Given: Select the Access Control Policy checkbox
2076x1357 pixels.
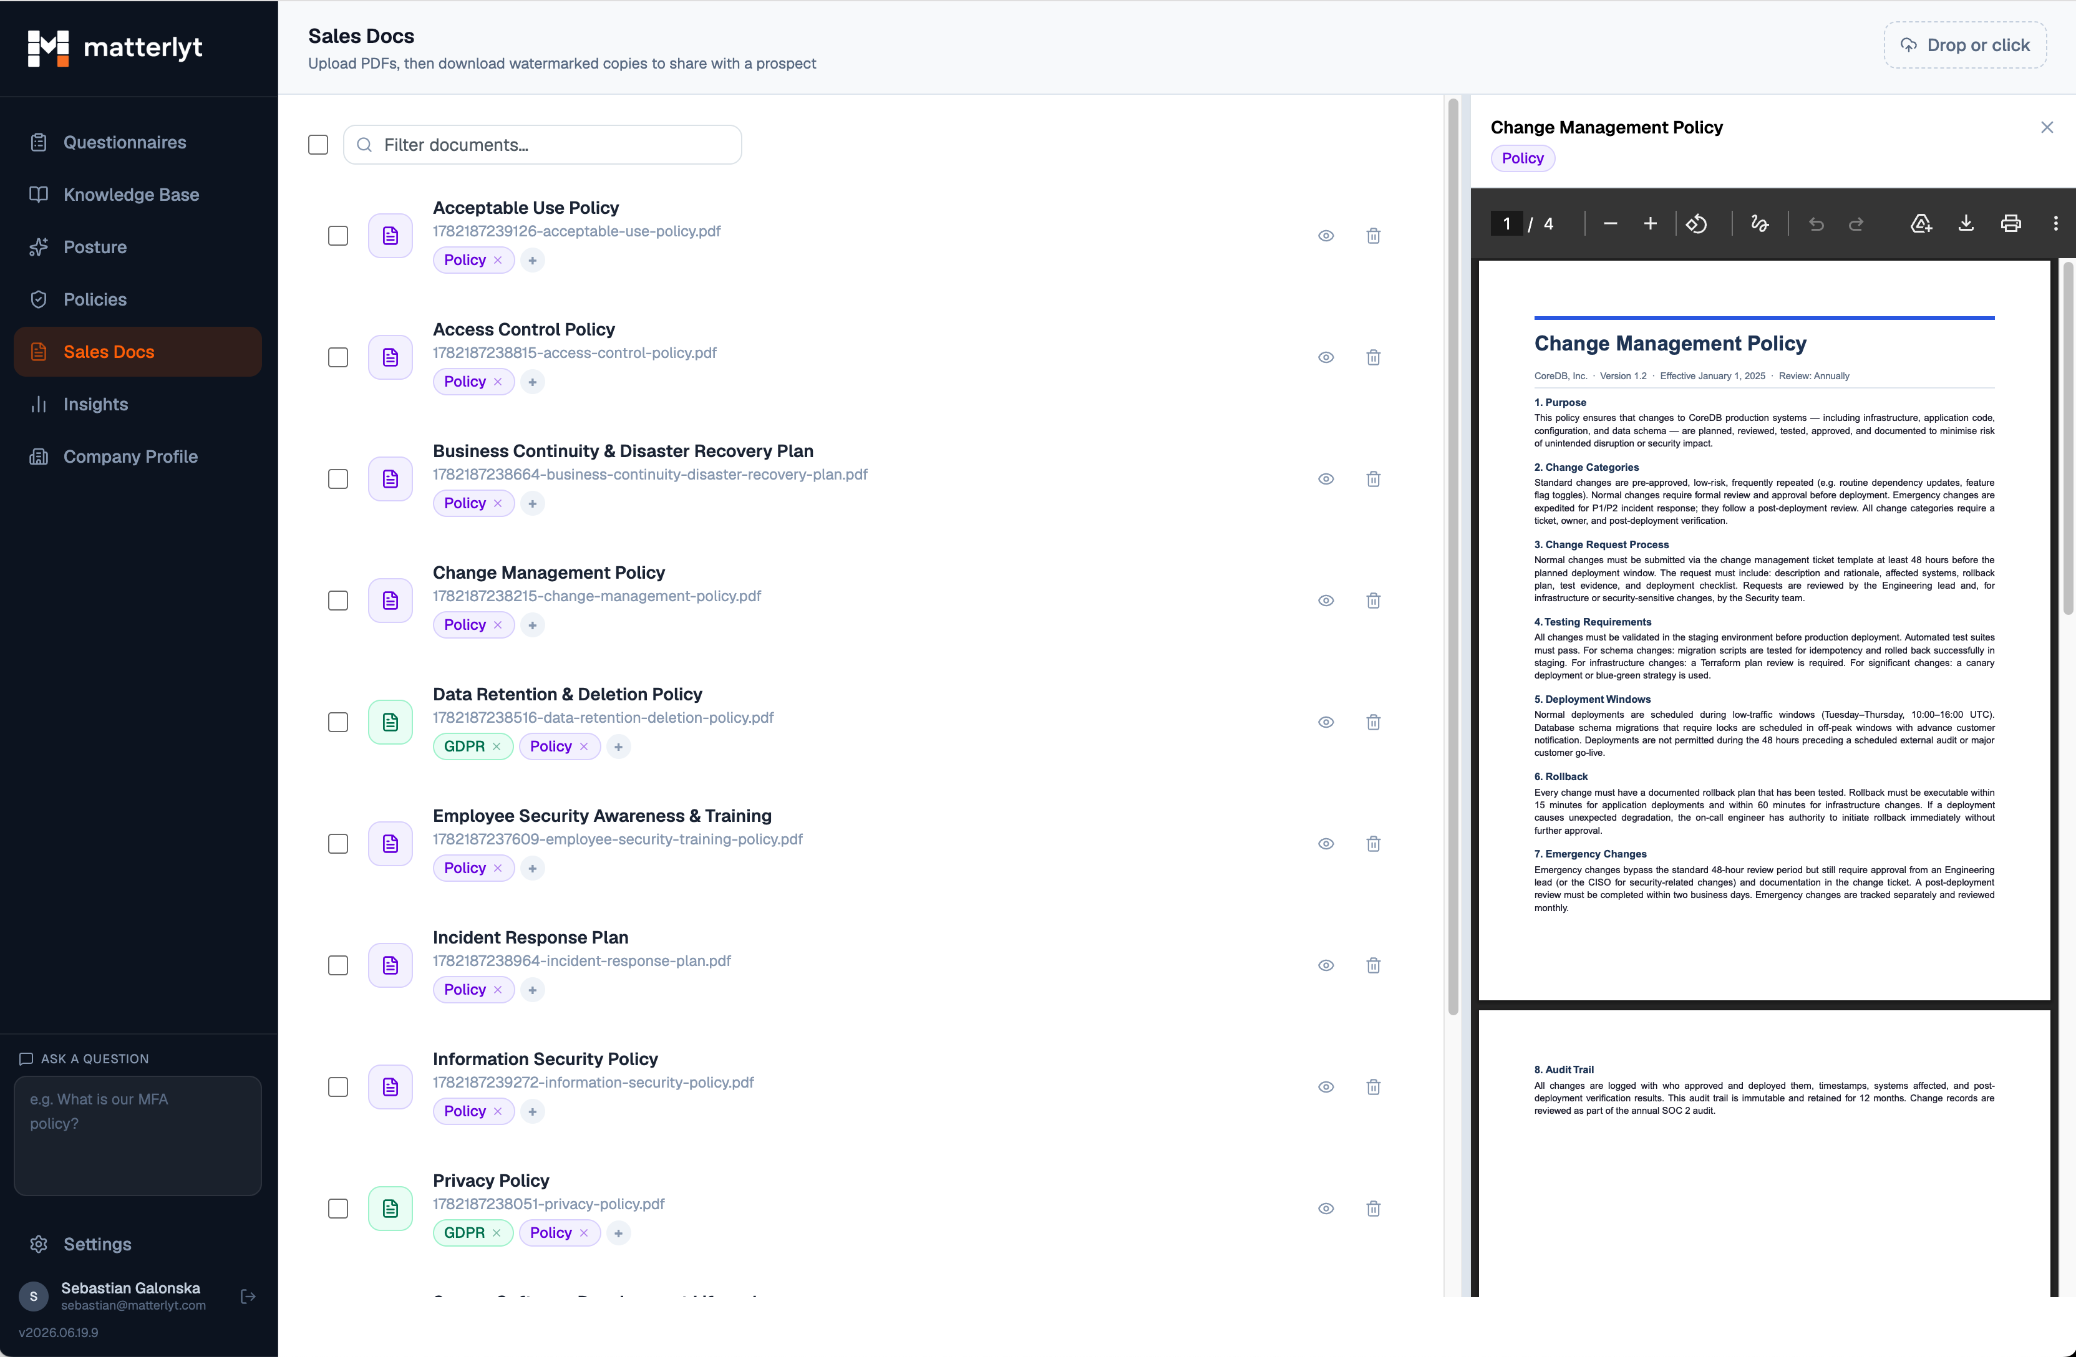Looking at the screenshot, I should [x=337, y=357].
